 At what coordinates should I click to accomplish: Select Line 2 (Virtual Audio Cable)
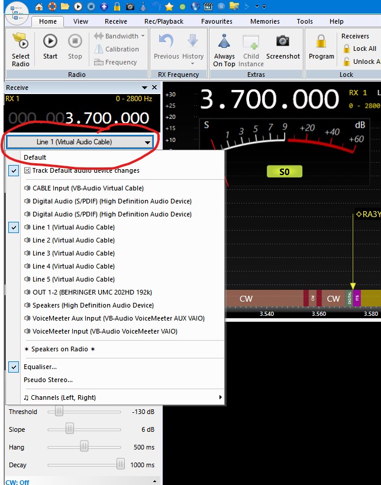(x=73, y=240)
